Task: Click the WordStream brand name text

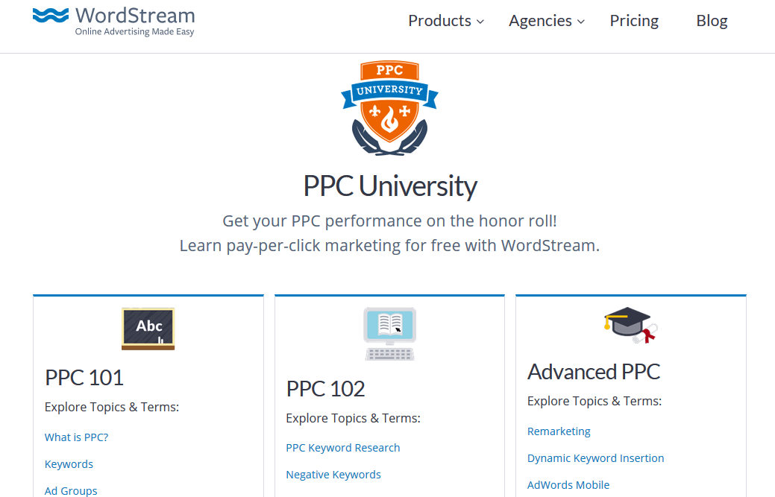Action: (x=135, y=16)
